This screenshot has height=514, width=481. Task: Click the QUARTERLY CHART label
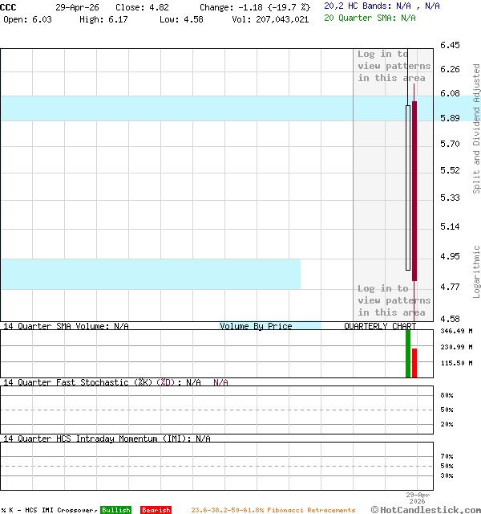(380, 326)
